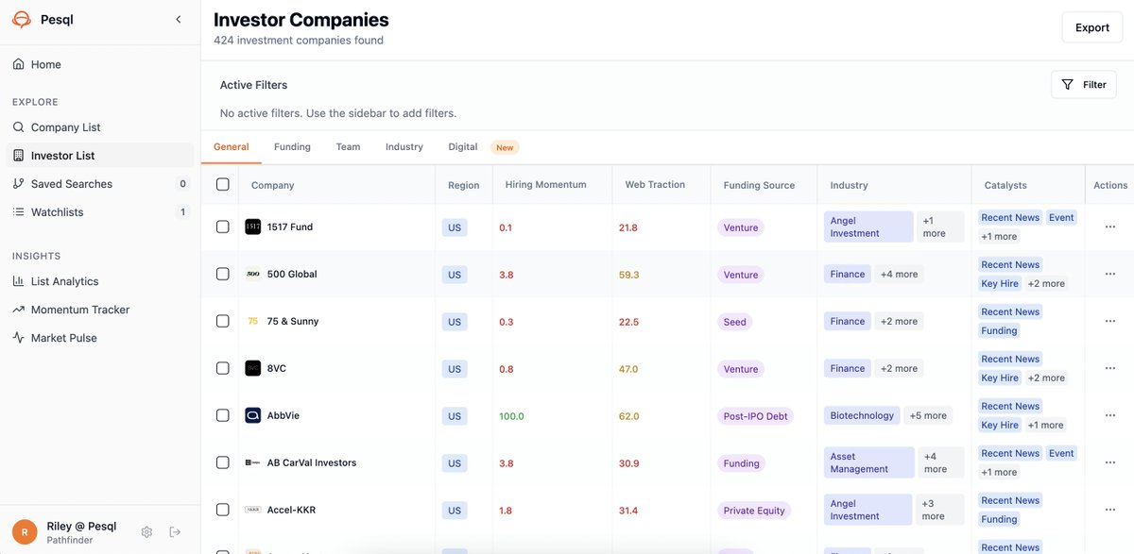Open actions menu for AbbVie
This screenshot has height=554, width=1134.
click(x=1109, y=415)
